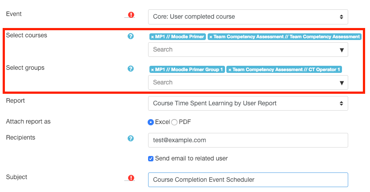
Task: Uncheck Send email to related user
Action: click(x=151, y=159)
